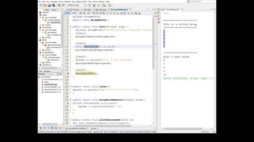Click the method icon beside lines() in Navigator
Screen dimensions: 254x142
coord(42,82)
